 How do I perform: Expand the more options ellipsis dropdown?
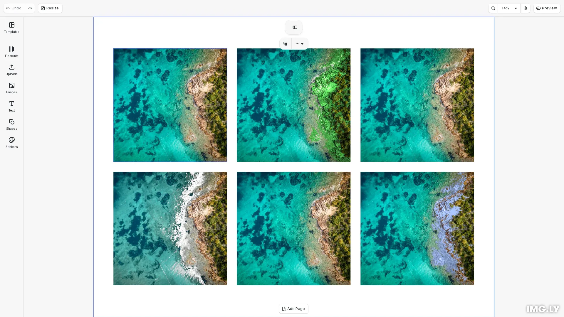pos(300,44)
